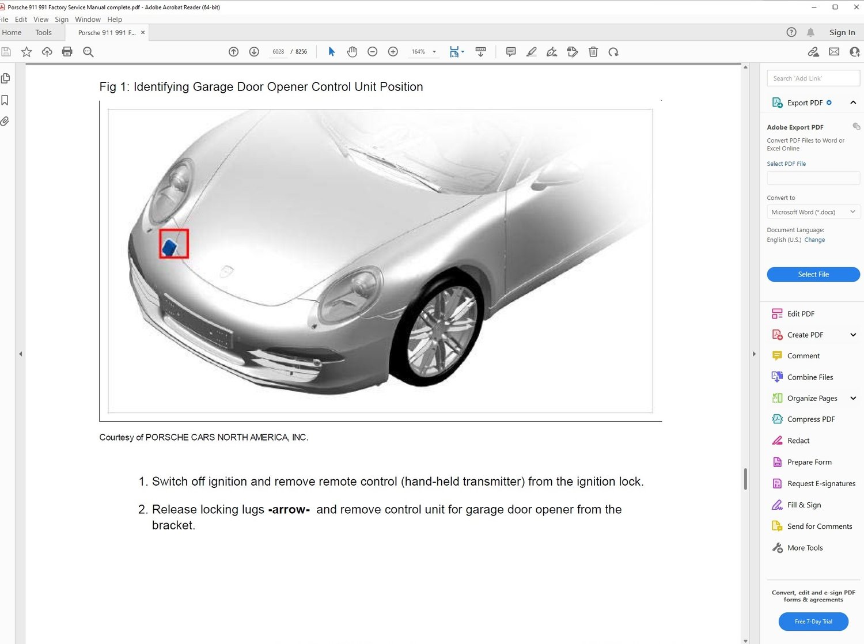Go to the previous page arrow

(233, 52)
